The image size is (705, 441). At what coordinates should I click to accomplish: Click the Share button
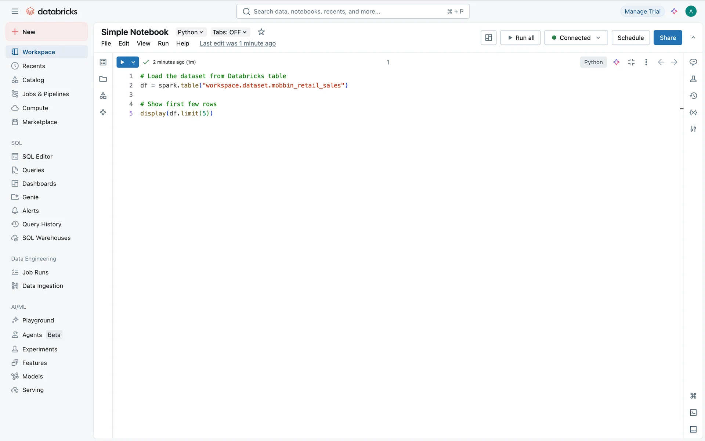(x=668, y=37)
